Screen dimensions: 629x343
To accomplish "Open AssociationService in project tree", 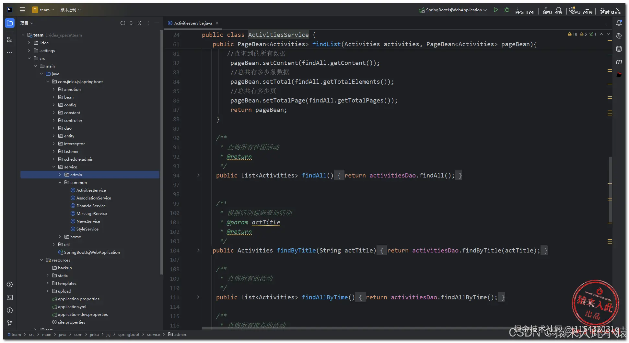I will [x=94, y=198].
